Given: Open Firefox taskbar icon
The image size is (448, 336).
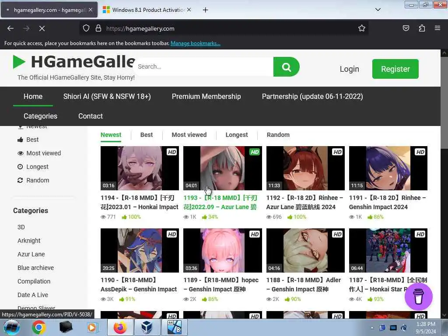Looking at the screenshot, I should (x=120, y=327).
